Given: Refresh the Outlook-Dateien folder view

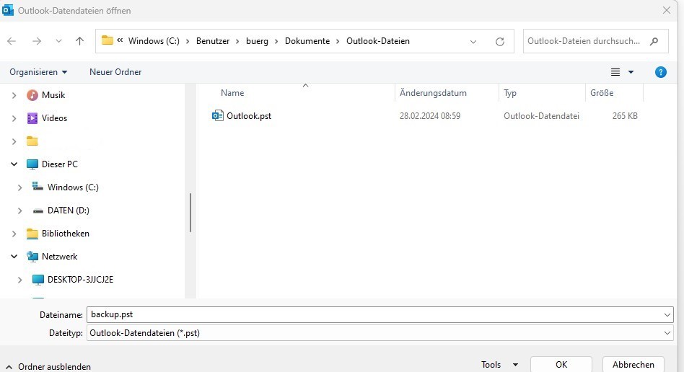Looking at the screenshot, I should tap(499, 41).
